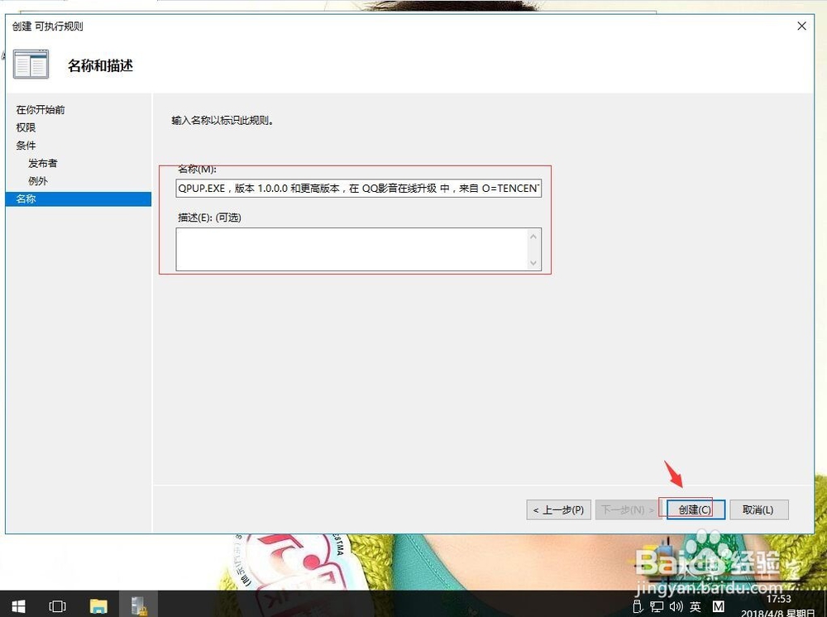Screen dimensions: 827x617
Task: Launch File Explorer from the taskbar
Action: tap(98, 606)
